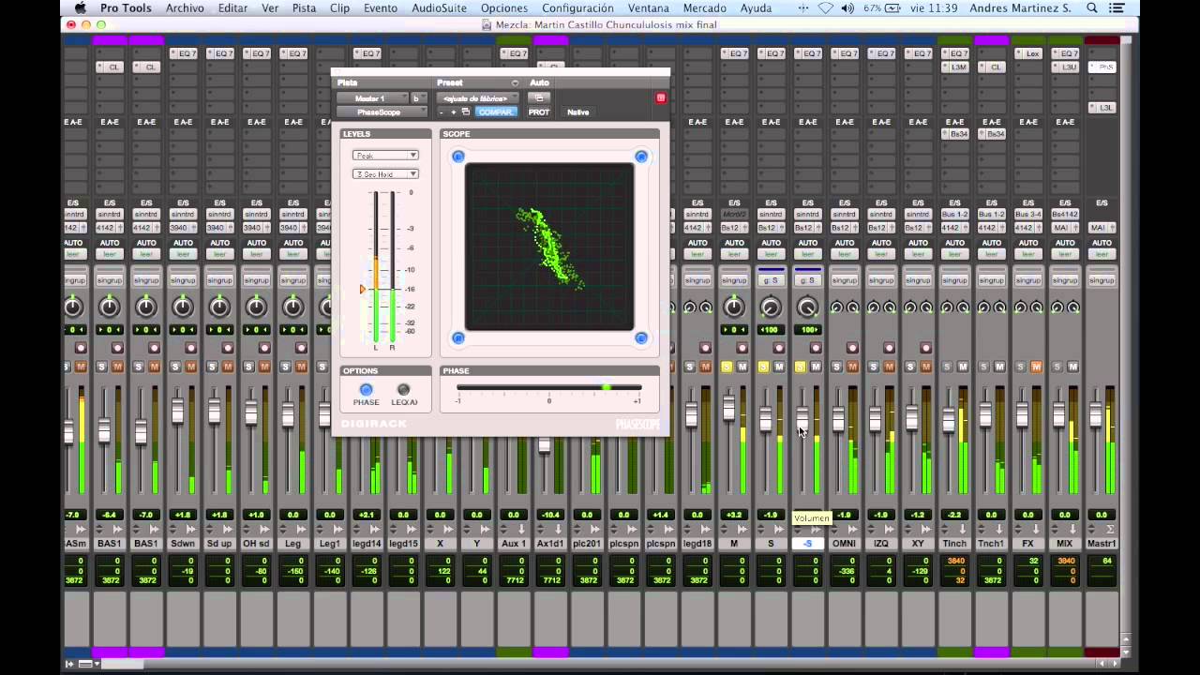The width and height of the screenshot is (1200, 675).
Task: Click the preset copy settings icon
Action: [x=466, y=112]
